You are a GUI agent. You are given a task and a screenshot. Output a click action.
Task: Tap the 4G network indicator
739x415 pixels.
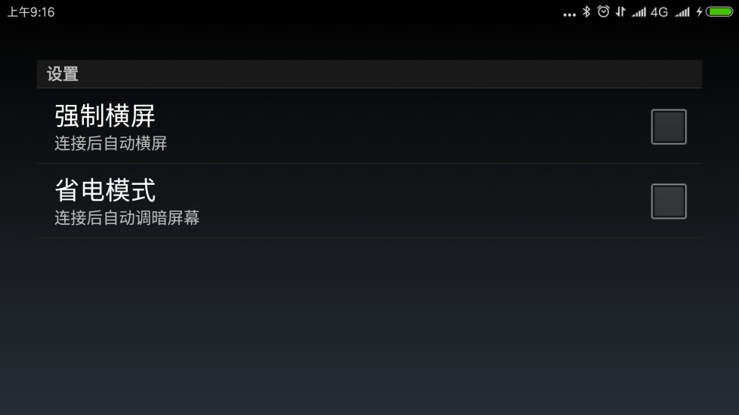click(660, 12)
